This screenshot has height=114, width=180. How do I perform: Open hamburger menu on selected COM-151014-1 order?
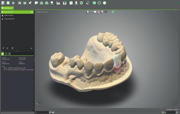point(32,12)
